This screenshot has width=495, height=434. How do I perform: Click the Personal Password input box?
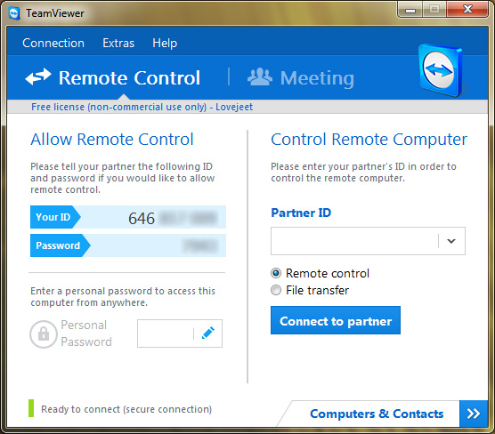(x=166, y=334)
